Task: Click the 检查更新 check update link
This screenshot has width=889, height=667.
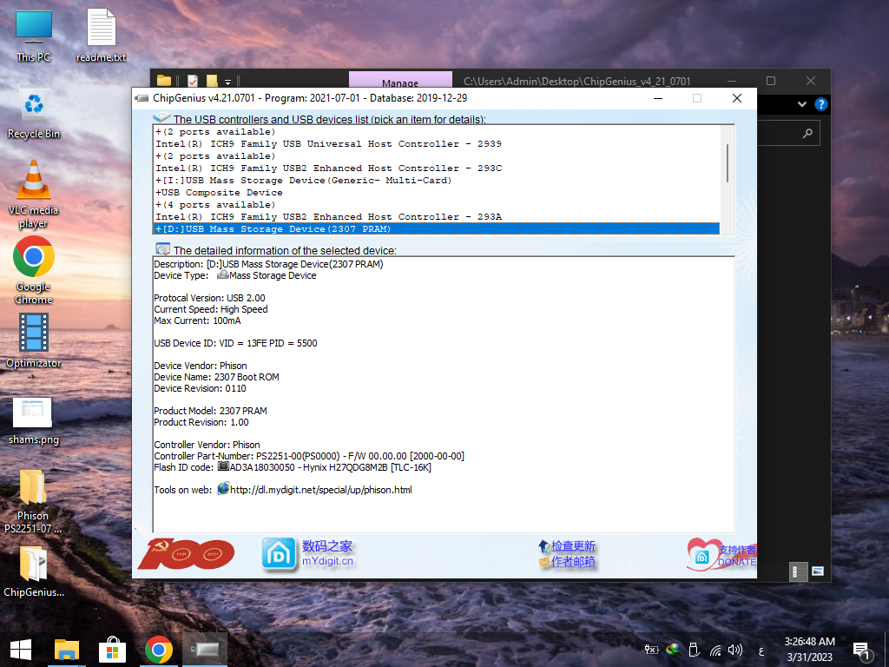Action: pos(573,545)
